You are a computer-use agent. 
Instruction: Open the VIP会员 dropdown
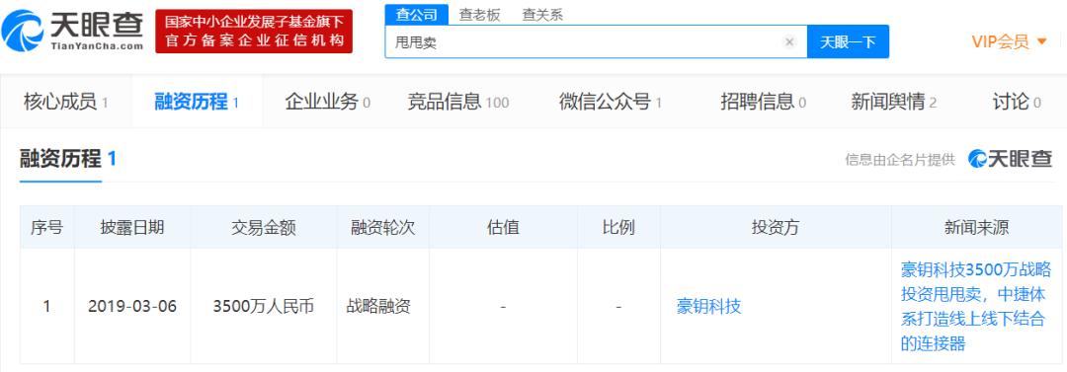click(x=1010, y=42)
